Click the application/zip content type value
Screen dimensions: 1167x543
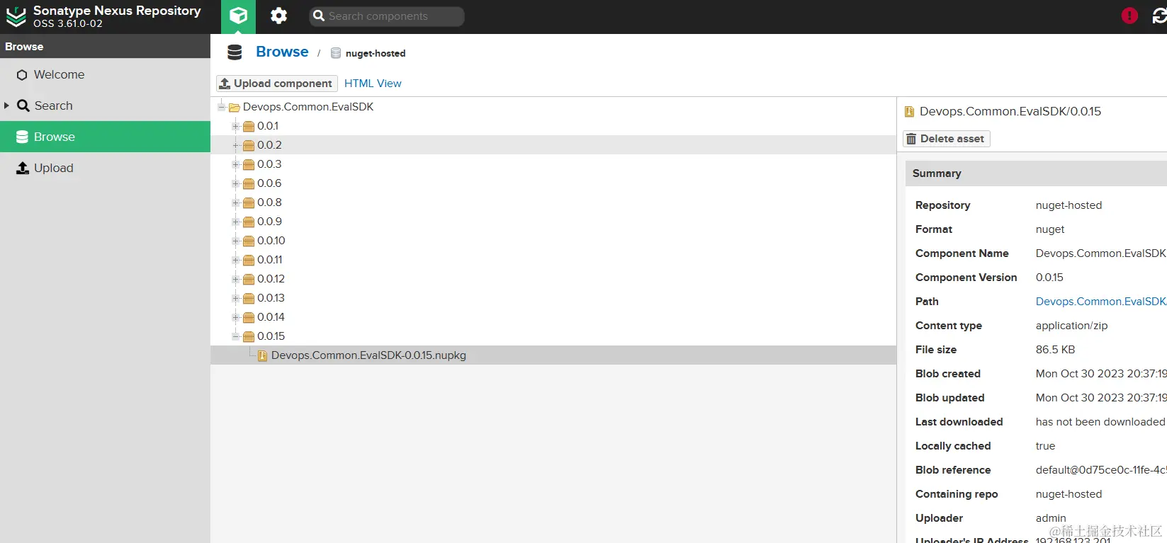(x=1071, y=326)
